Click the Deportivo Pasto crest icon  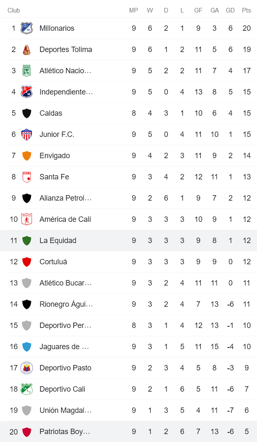click(x=27, y=368)
